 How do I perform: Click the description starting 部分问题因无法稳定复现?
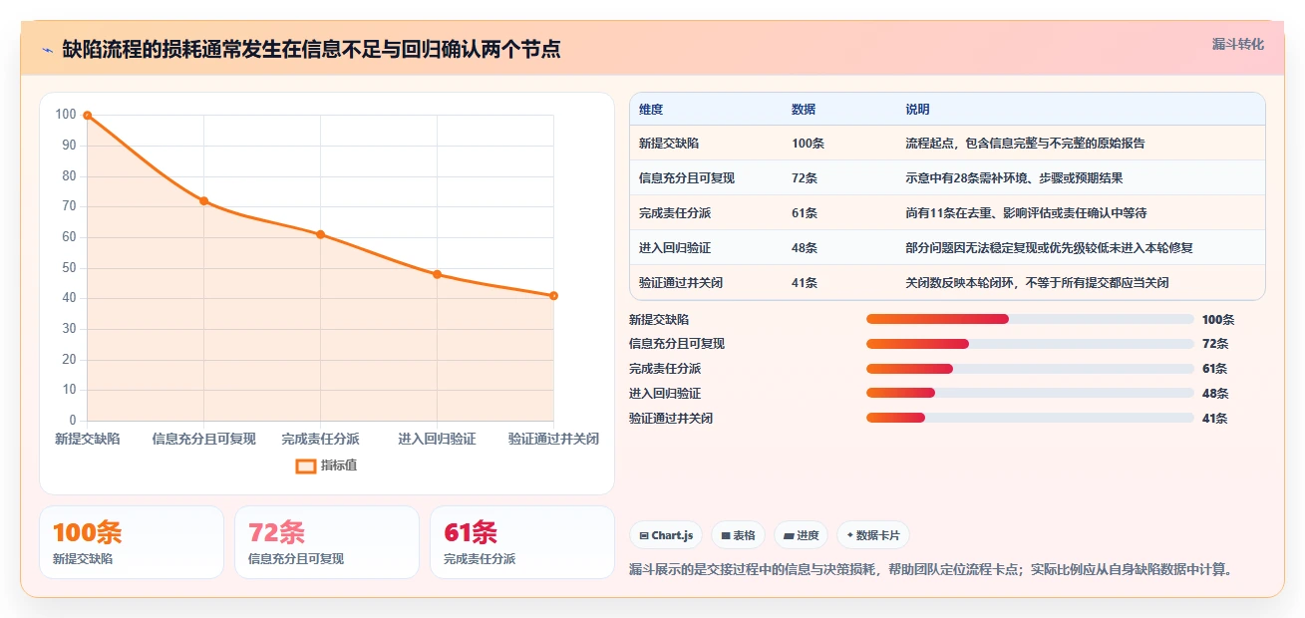point(1049,247)
